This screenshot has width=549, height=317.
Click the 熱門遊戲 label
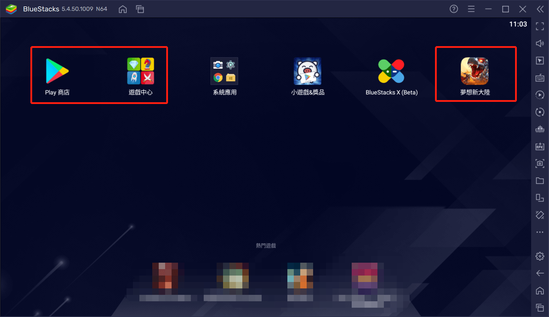point(266,246)
